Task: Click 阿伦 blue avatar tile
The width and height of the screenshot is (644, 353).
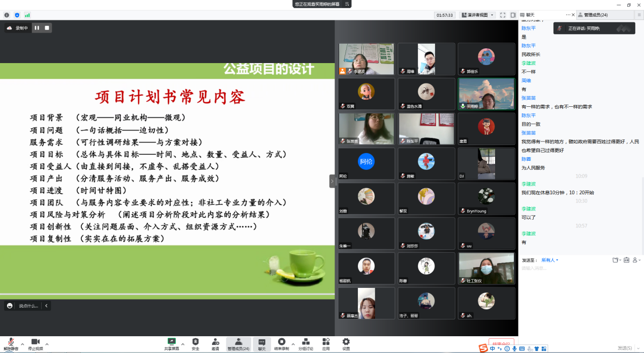Action: [366, 164]
